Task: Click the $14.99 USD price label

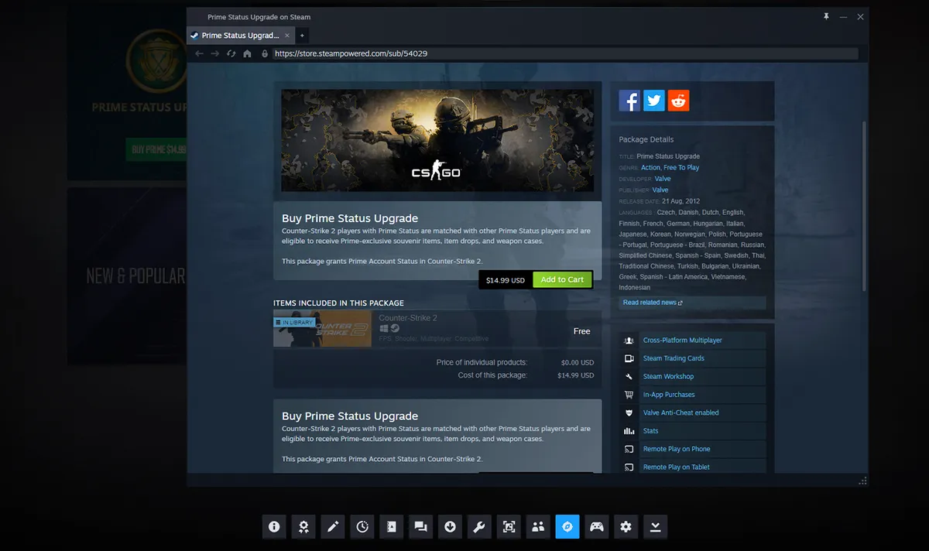Action: pyautogui.click(x=506, y=279)
